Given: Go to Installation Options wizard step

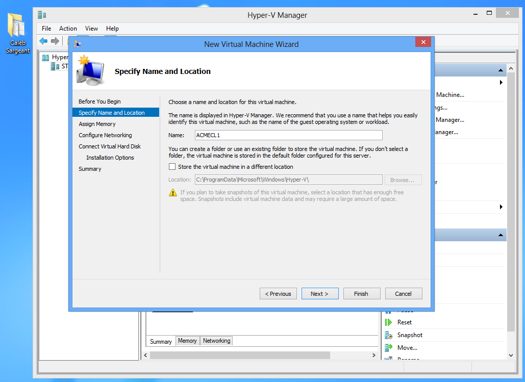Looking at the screenshot, I should [x=110, y=158].
